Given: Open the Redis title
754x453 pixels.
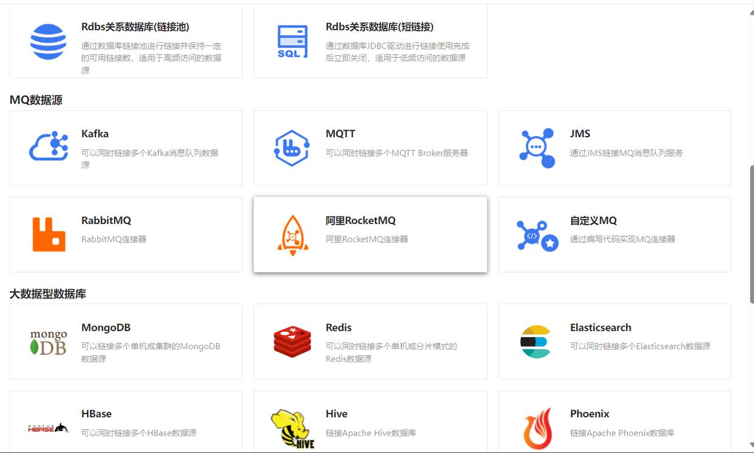Looking at the screenshot, I should (x=339, y=327).
